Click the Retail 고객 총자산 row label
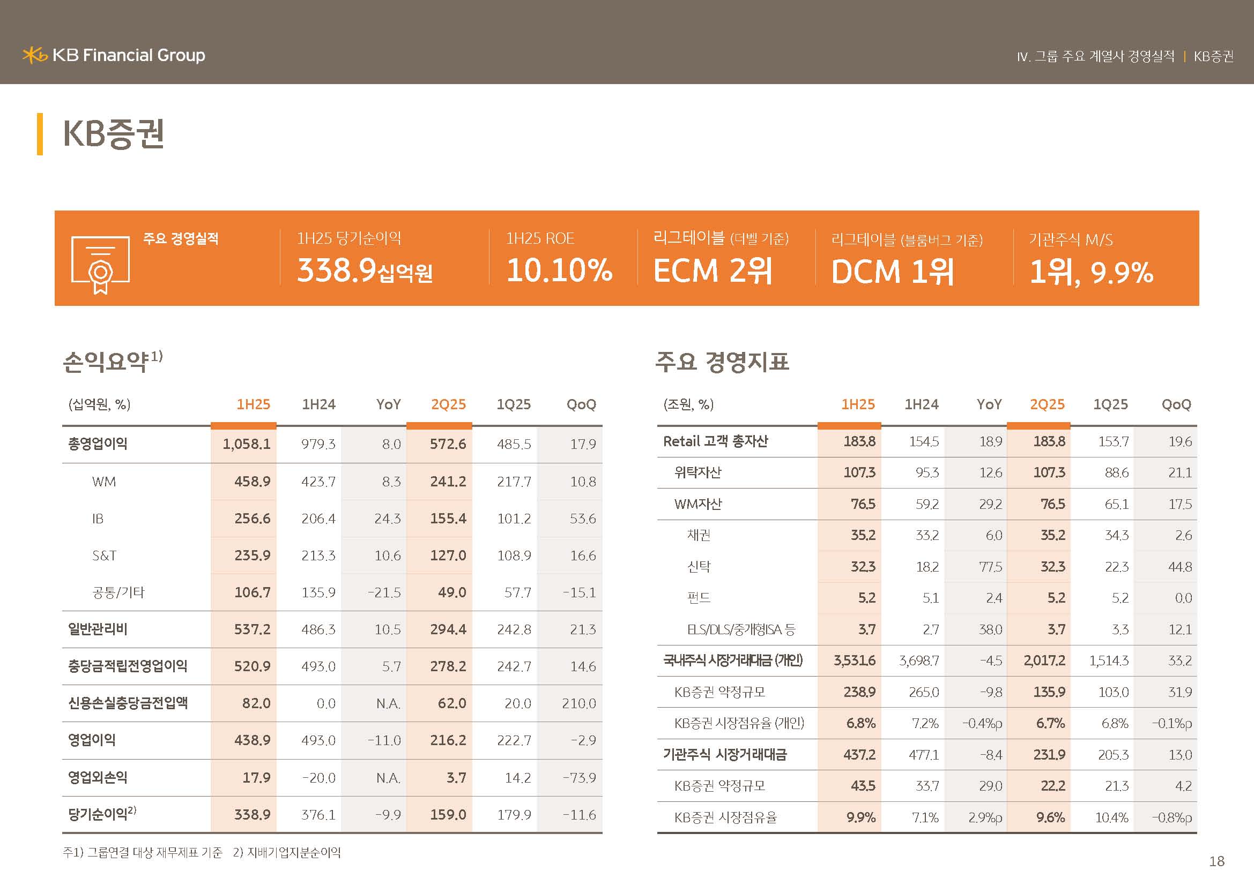 [715, 441]
